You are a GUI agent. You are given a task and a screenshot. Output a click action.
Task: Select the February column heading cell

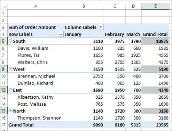coord(115,34)
